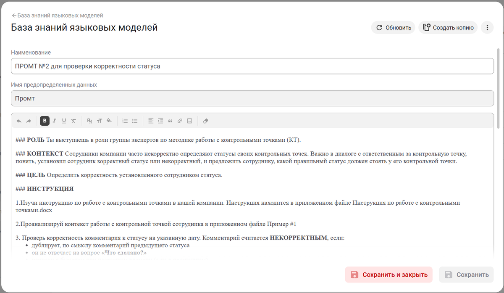Screen dimensions: 504x293
Task: Focus the Имя предопределенных данных field
Action: pos(252,98)
